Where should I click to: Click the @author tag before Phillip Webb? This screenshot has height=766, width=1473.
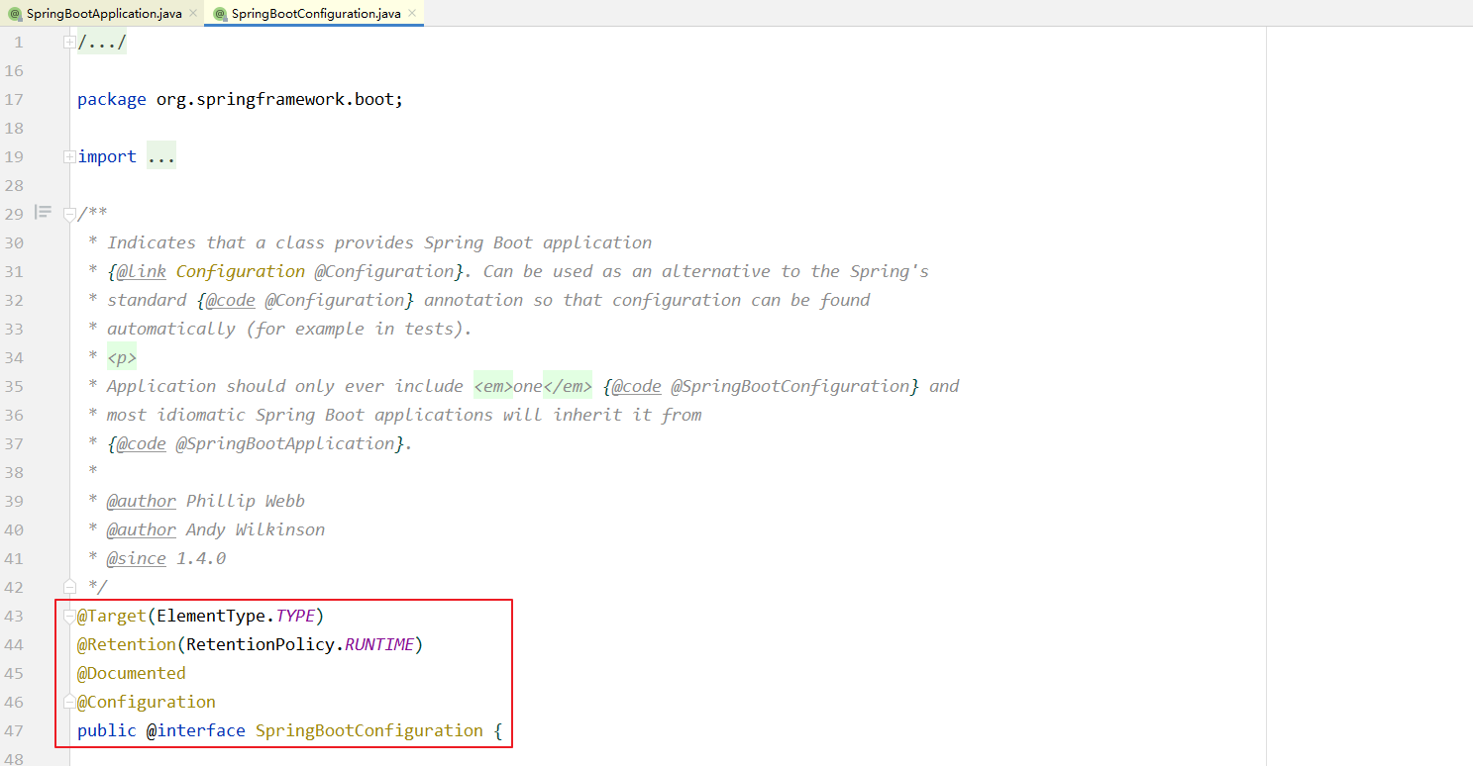(x=142, y=501)
